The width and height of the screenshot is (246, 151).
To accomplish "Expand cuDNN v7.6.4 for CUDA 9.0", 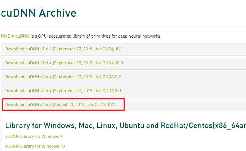I will (x=63, y=91).
